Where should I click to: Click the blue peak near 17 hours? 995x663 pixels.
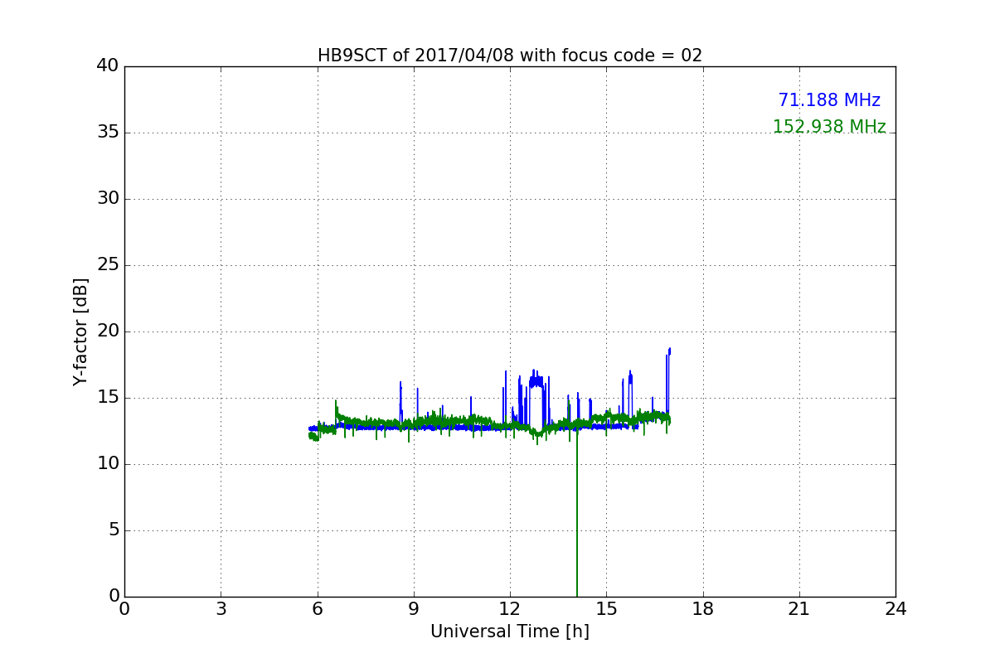(668, 352)
